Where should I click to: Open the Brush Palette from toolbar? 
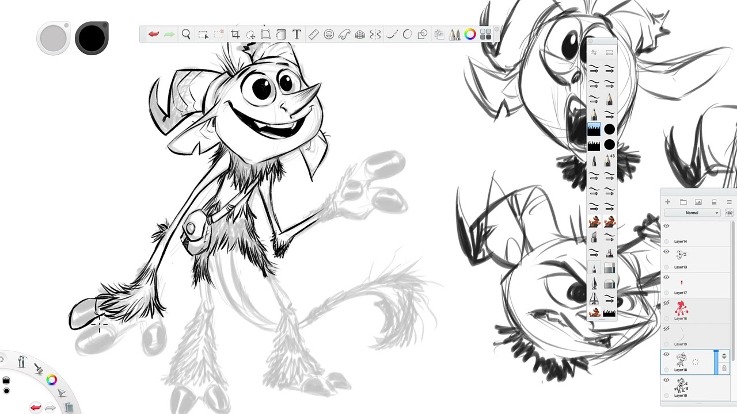[455, 34]
